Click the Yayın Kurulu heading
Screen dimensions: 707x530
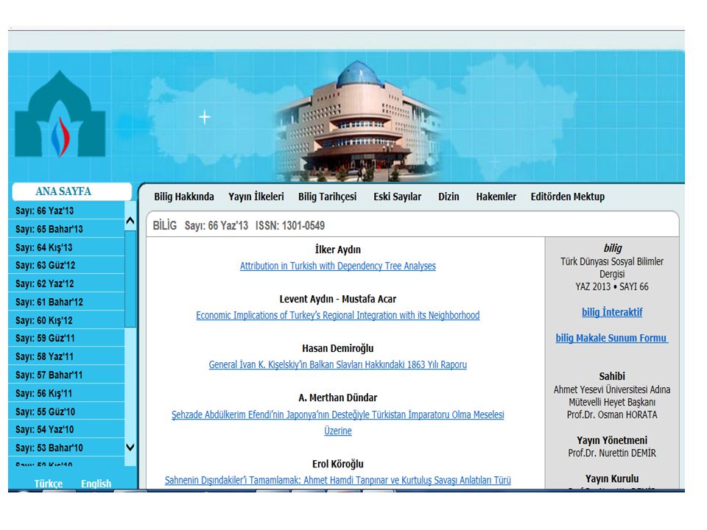coord(612,478)
